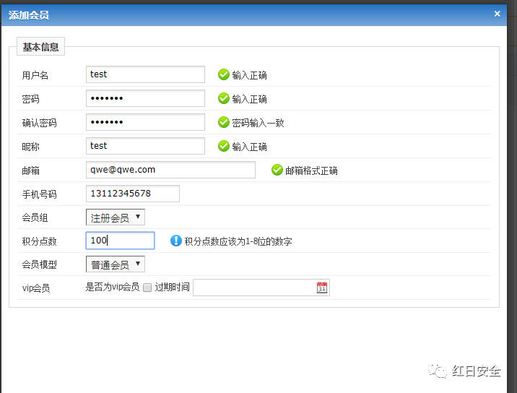Click the 密码输入一致 validation message

[x=258, y=123]
